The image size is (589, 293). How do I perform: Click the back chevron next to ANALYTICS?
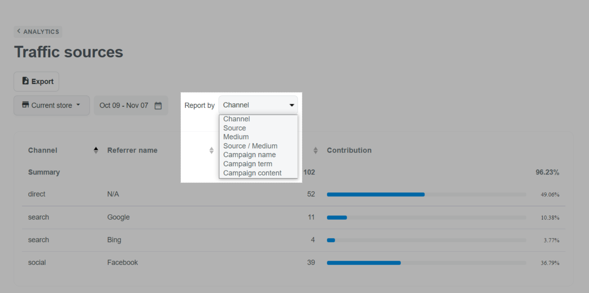coord(18,31)
